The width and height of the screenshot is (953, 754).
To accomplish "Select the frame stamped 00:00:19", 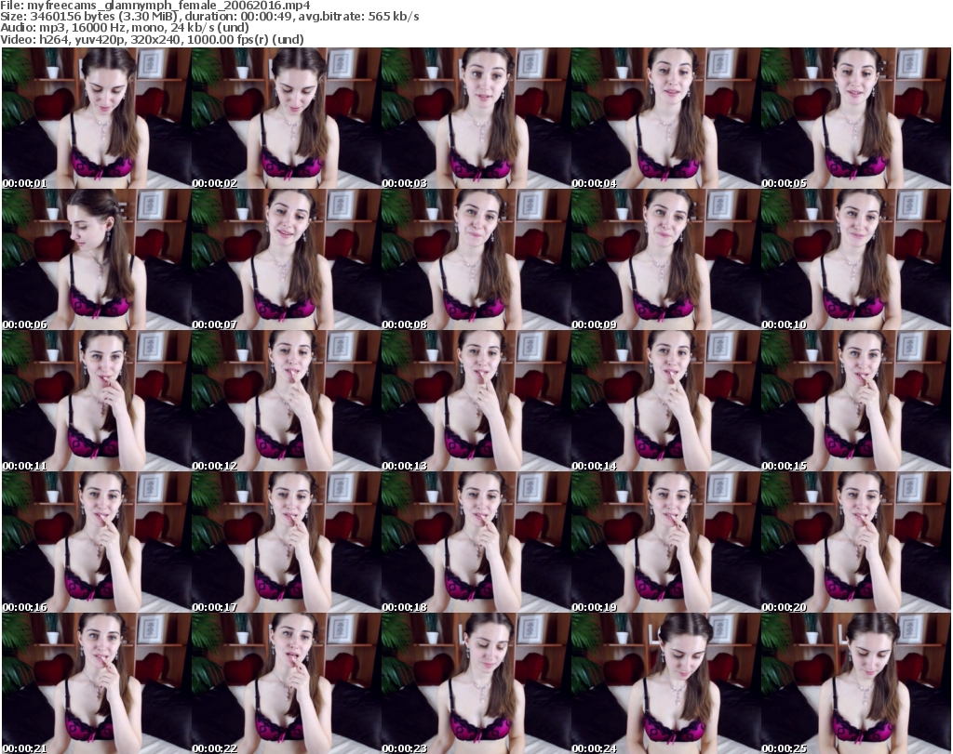I will [664, 543].
